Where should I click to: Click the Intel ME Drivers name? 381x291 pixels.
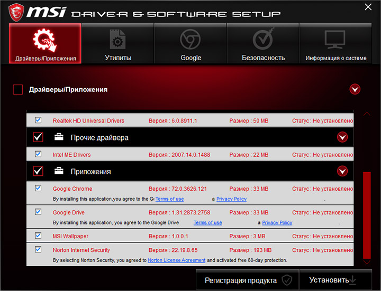(71, 155)
